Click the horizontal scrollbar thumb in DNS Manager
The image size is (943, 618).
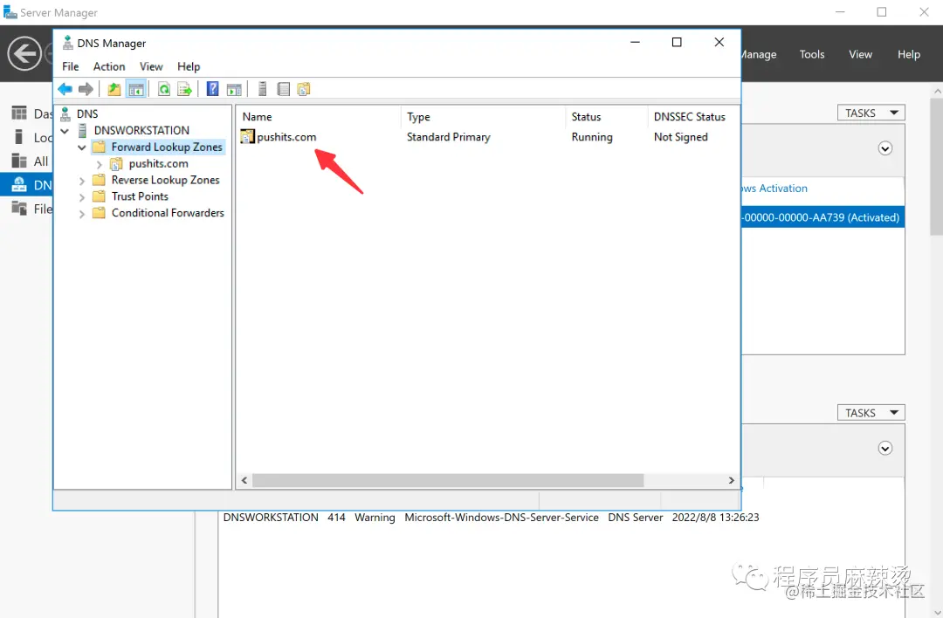(x=447, y=480)
